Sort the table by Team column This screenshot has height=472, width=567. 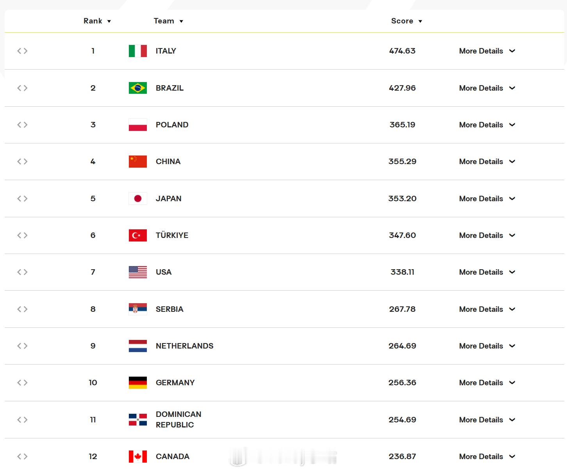(x=168, y=21)
